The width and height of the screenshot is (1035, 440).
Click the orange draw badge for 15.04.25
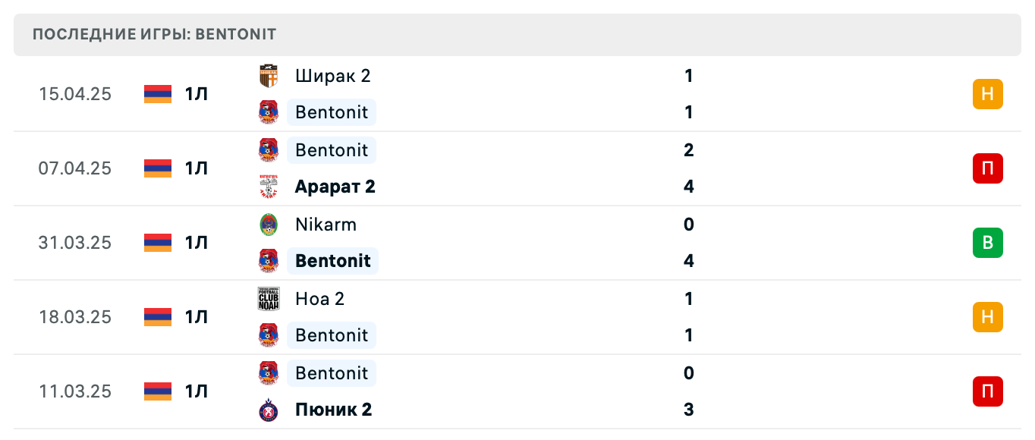[x=987, y=94]
